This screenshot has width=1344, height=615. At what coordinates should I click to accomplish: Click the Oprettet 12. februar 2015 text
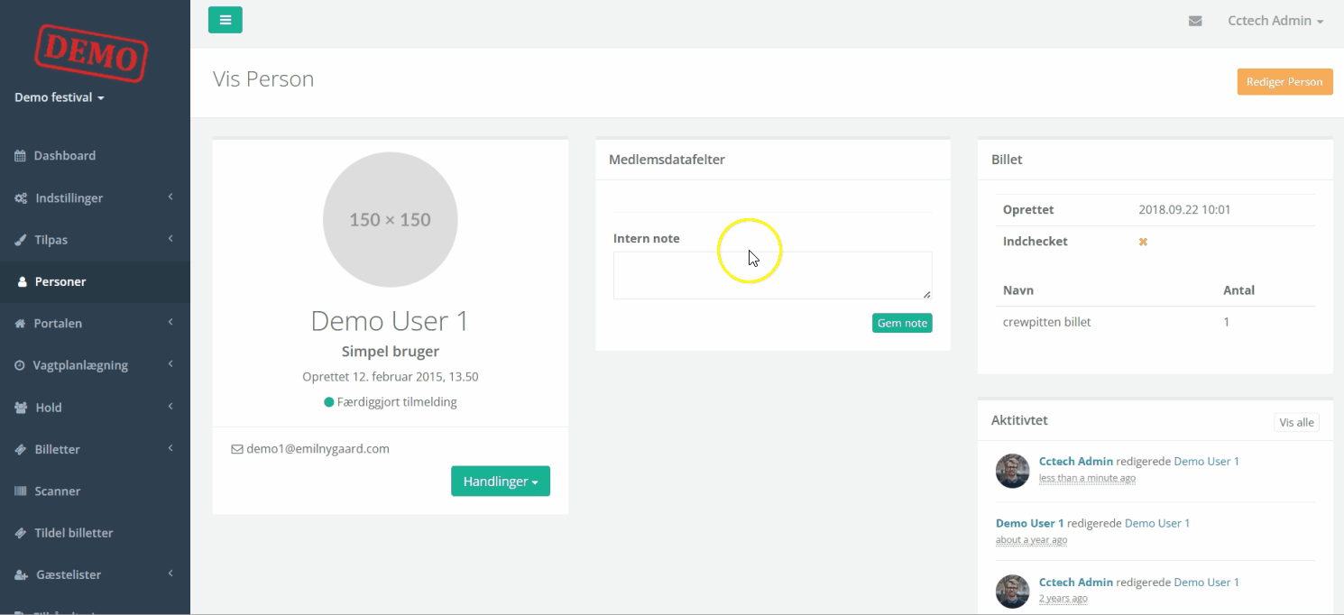(391, 377)
